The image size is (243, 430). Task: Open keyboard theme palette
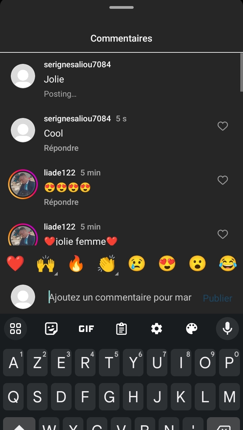(192, 329)
